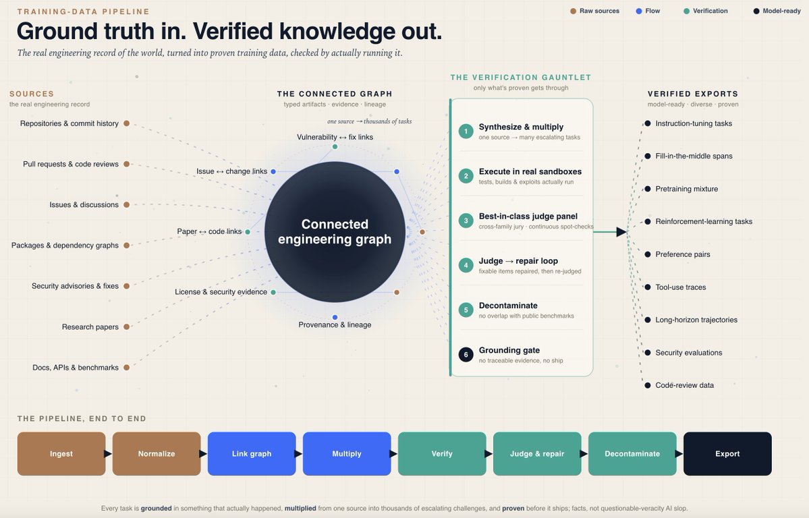Click step 1 circle Synthesize & multiply
This screenshot has height=518, width=809.
[x=466, y=131]
